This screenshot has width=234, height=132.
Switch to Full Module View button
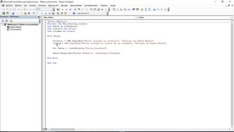(46, 129)
